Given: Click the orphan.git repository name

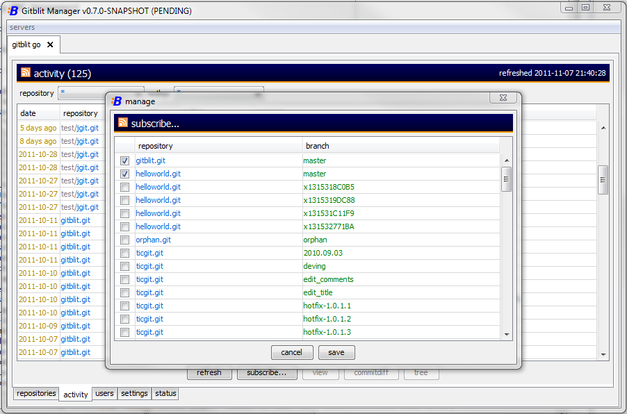Looking at the screenshot, I should (153, 240).
